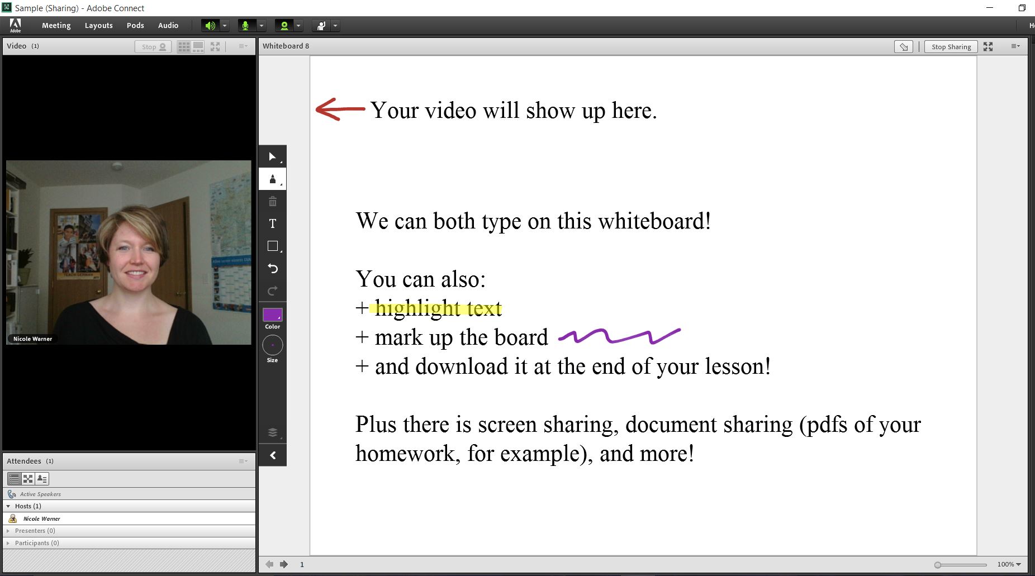Select the marker drawing tool

pyautogui.click(x=272, y=179)
